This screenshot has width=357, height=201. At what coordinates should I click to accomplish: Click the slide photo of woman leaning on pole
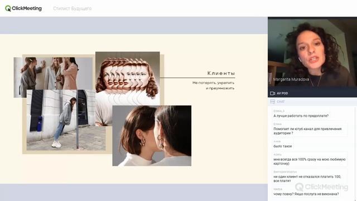click(66, 120)
